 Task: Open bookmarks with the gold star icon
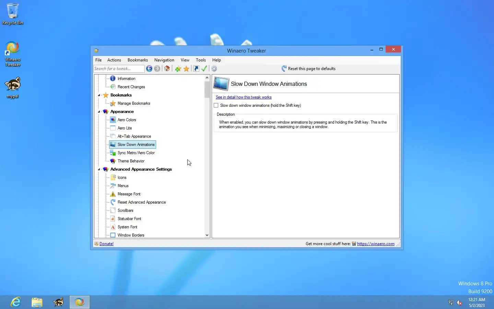186,69
